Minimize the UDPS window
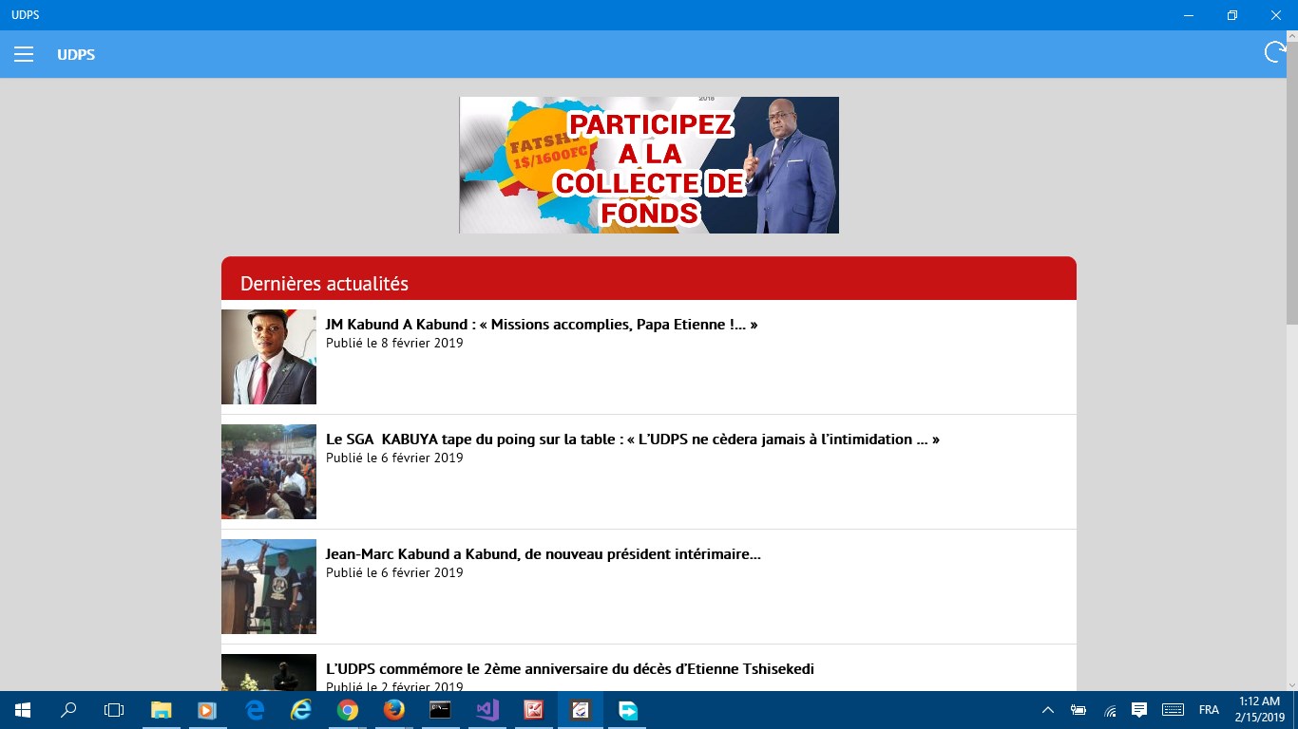The width and height of the screenshot is (1298, 729). click(x=1189, y=15)
